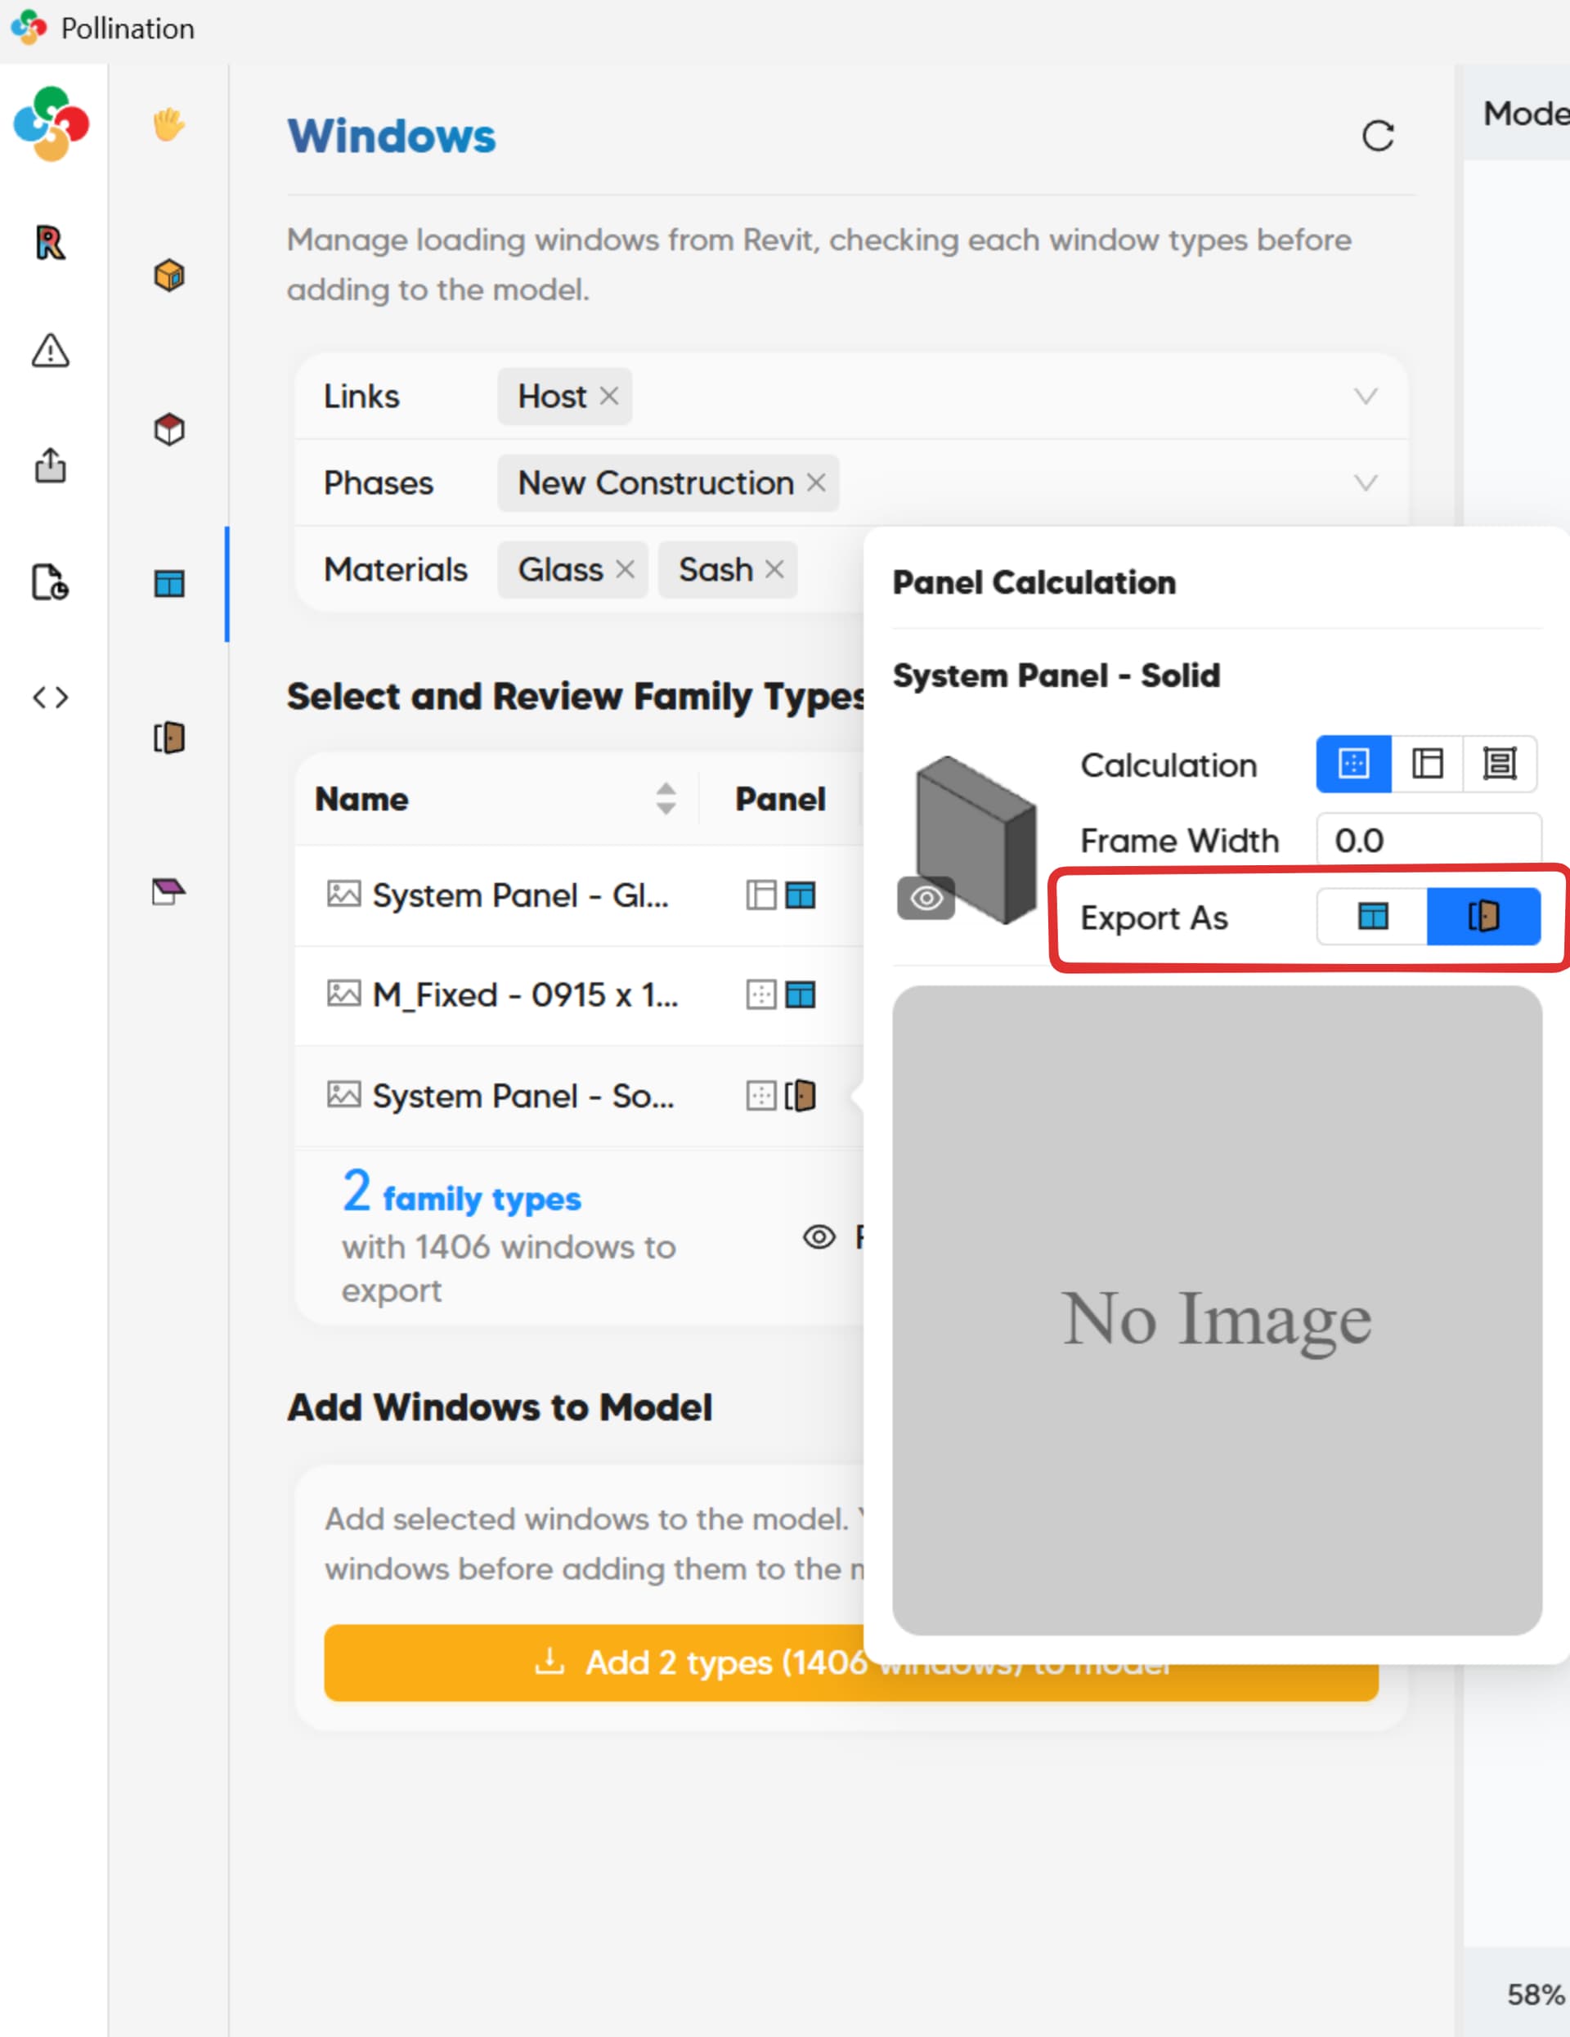Viewport: 1570px width, 2037px height.
Task: Select the windows tab in secondary sidebar
Action: click(x=168, y=584)
